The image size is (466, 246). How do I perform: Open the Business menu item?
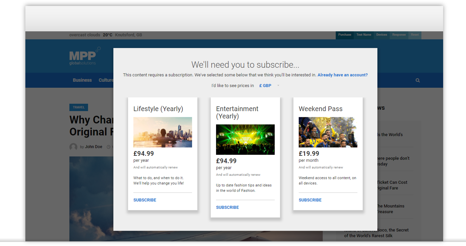coord(82,80)
